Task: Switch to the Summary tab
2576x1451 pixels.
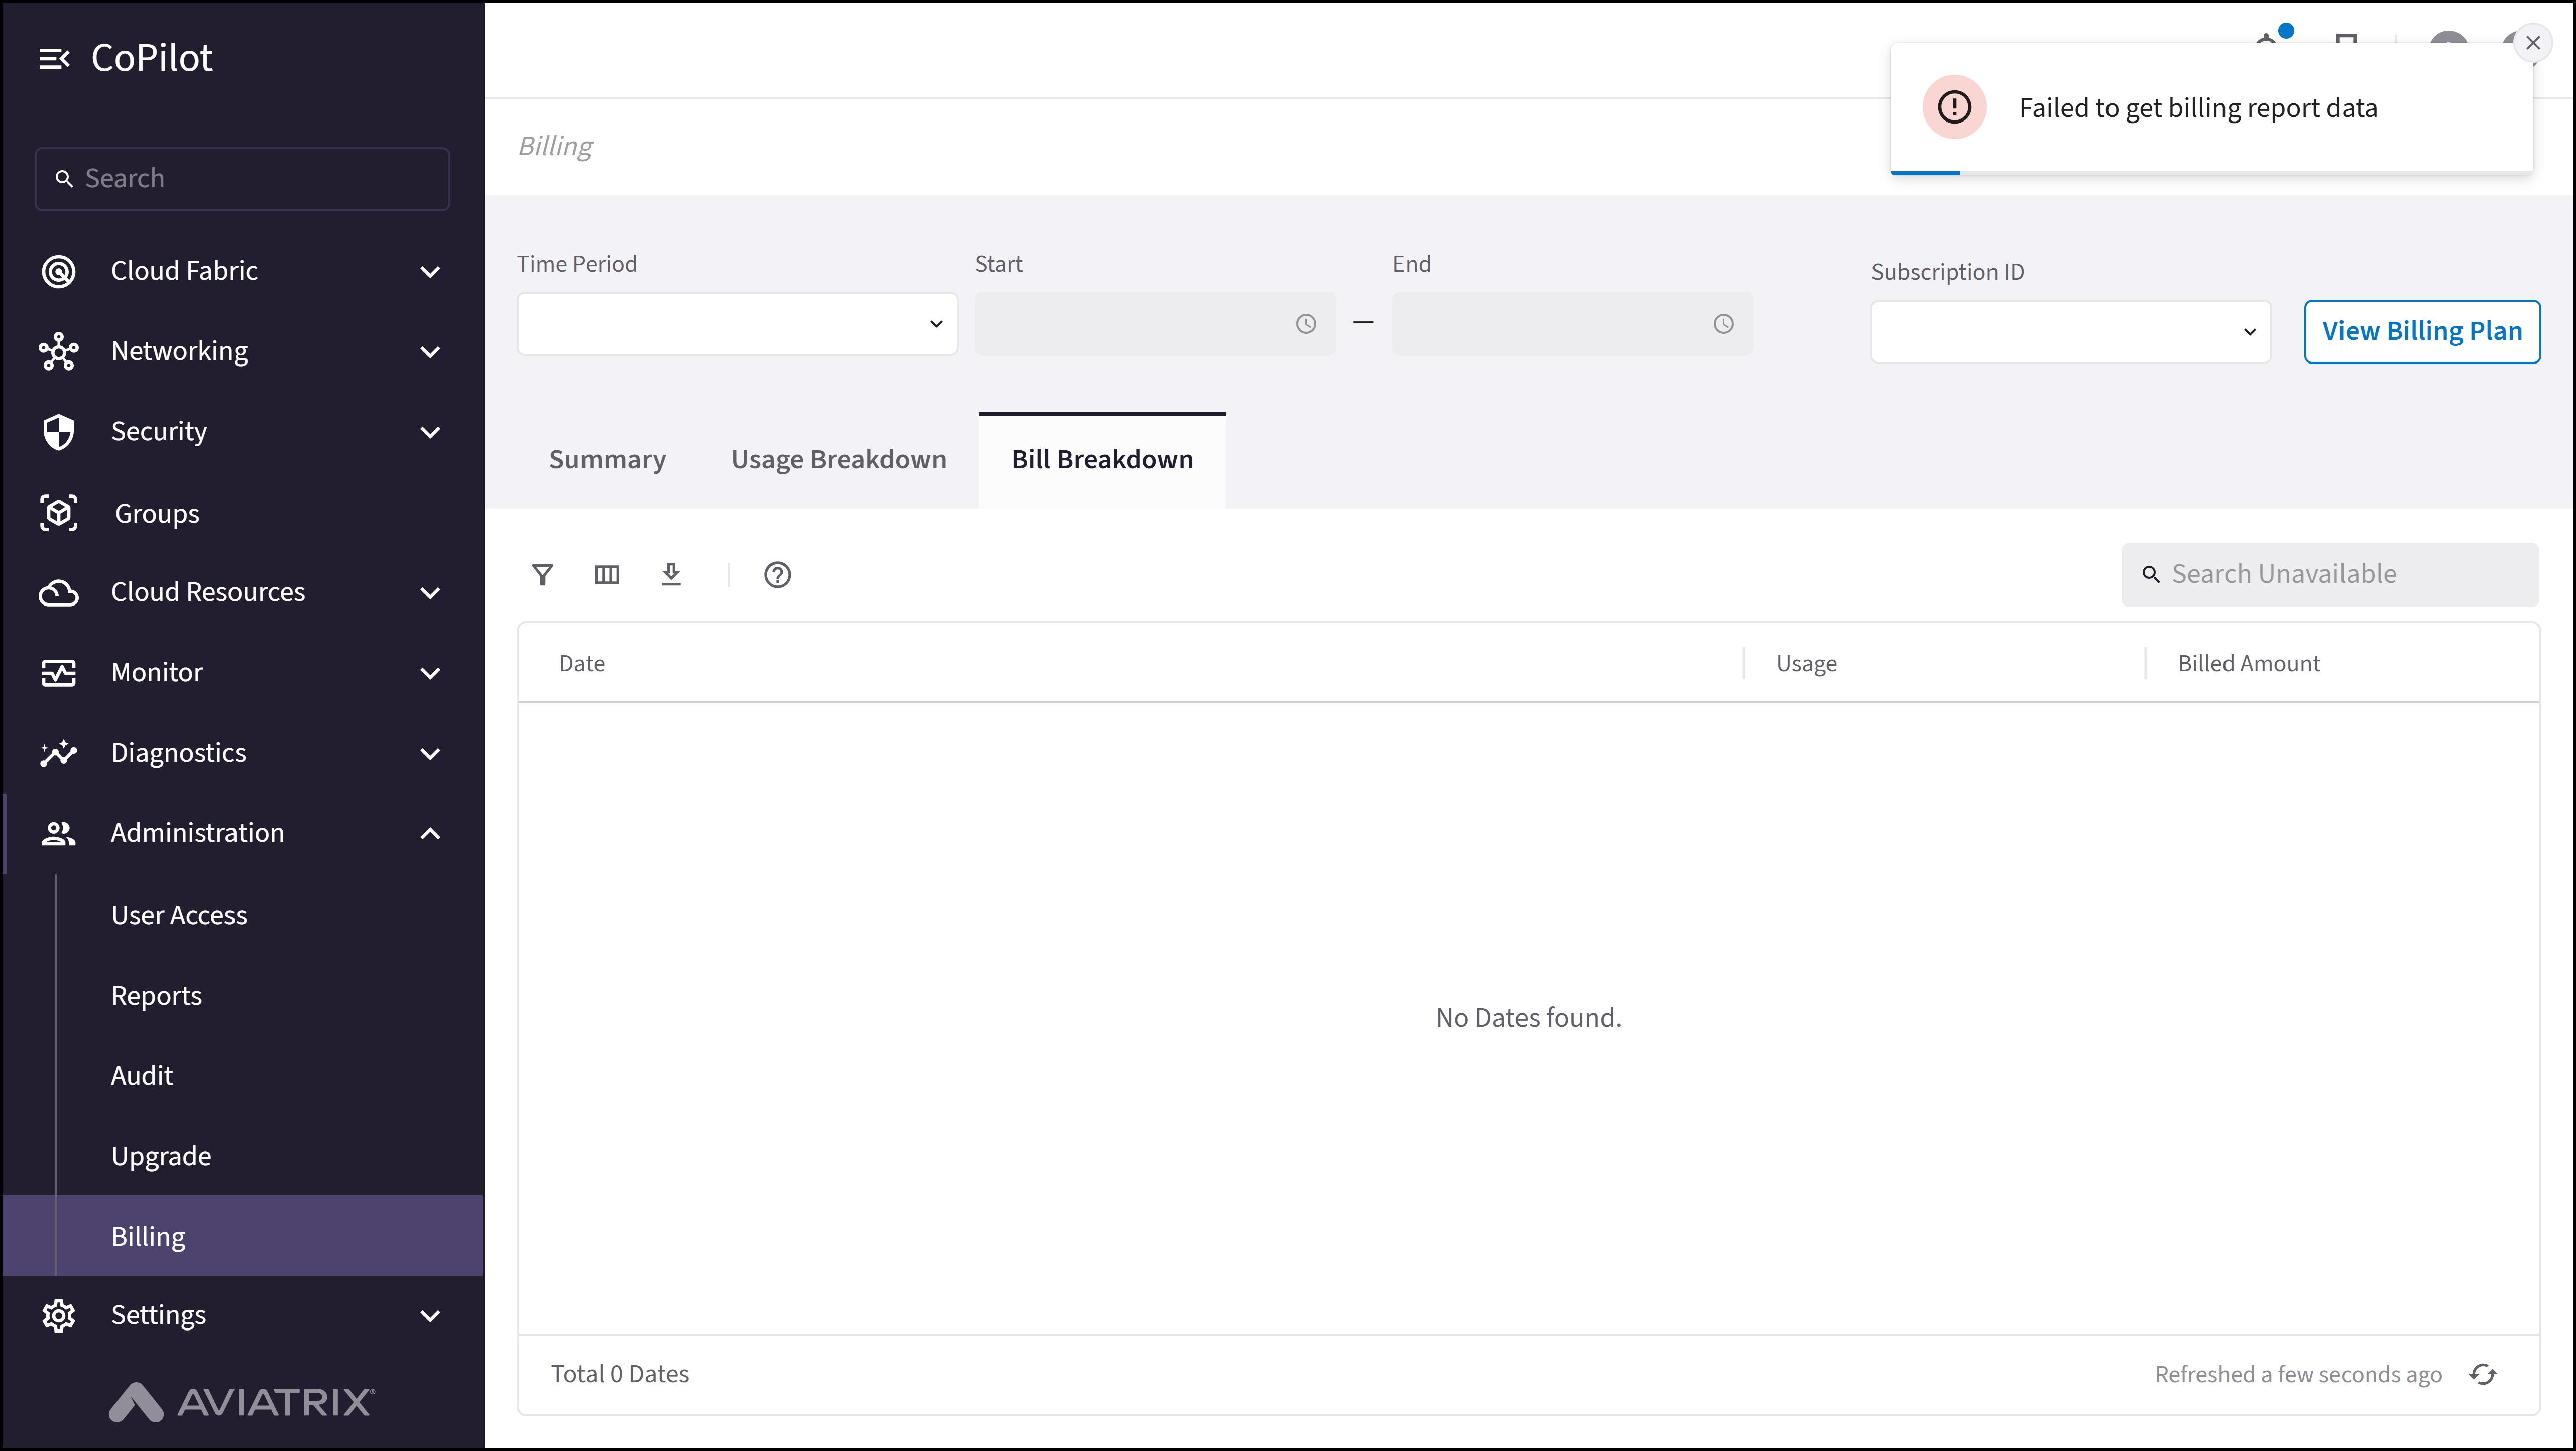Action: (607, 460)
